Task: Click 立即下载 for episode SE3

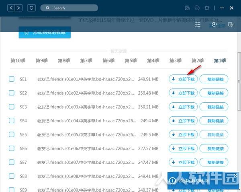Action: 183,107
